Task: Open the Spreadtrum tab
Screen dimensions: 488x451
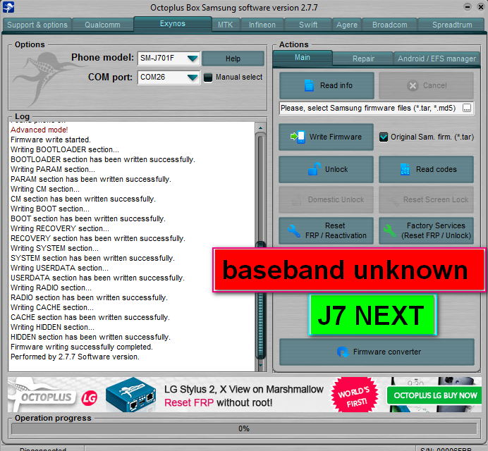Action: 452,25
